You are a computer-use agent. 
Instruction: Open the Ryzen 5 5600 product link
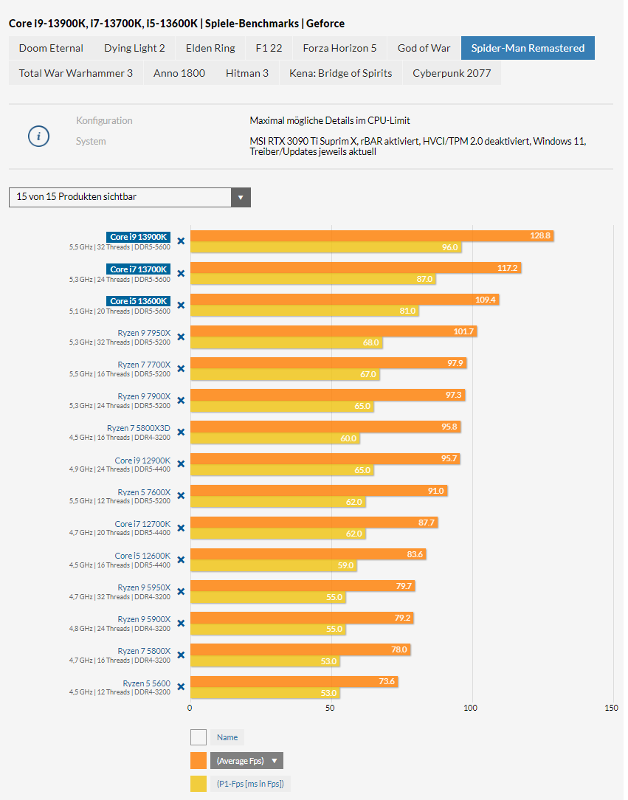coord(146,683)
